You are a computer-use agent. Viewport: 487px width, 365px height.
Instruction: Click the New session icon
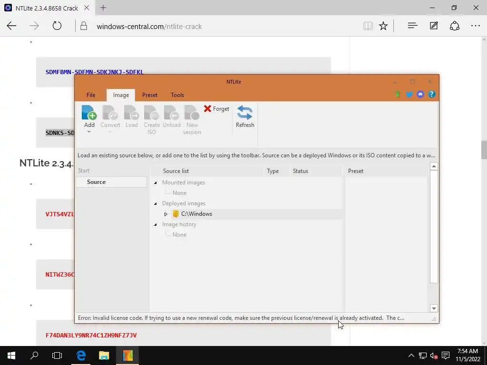pos(192,113)
